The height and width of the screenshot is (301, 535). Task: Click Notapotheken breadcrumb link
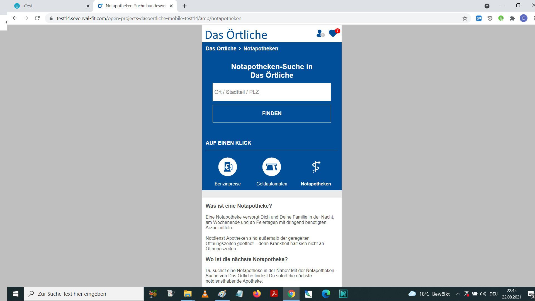click(x=261, y=48)
